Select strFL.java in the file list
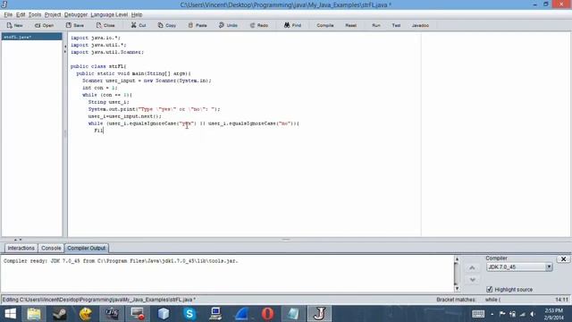 pos(32,37)
